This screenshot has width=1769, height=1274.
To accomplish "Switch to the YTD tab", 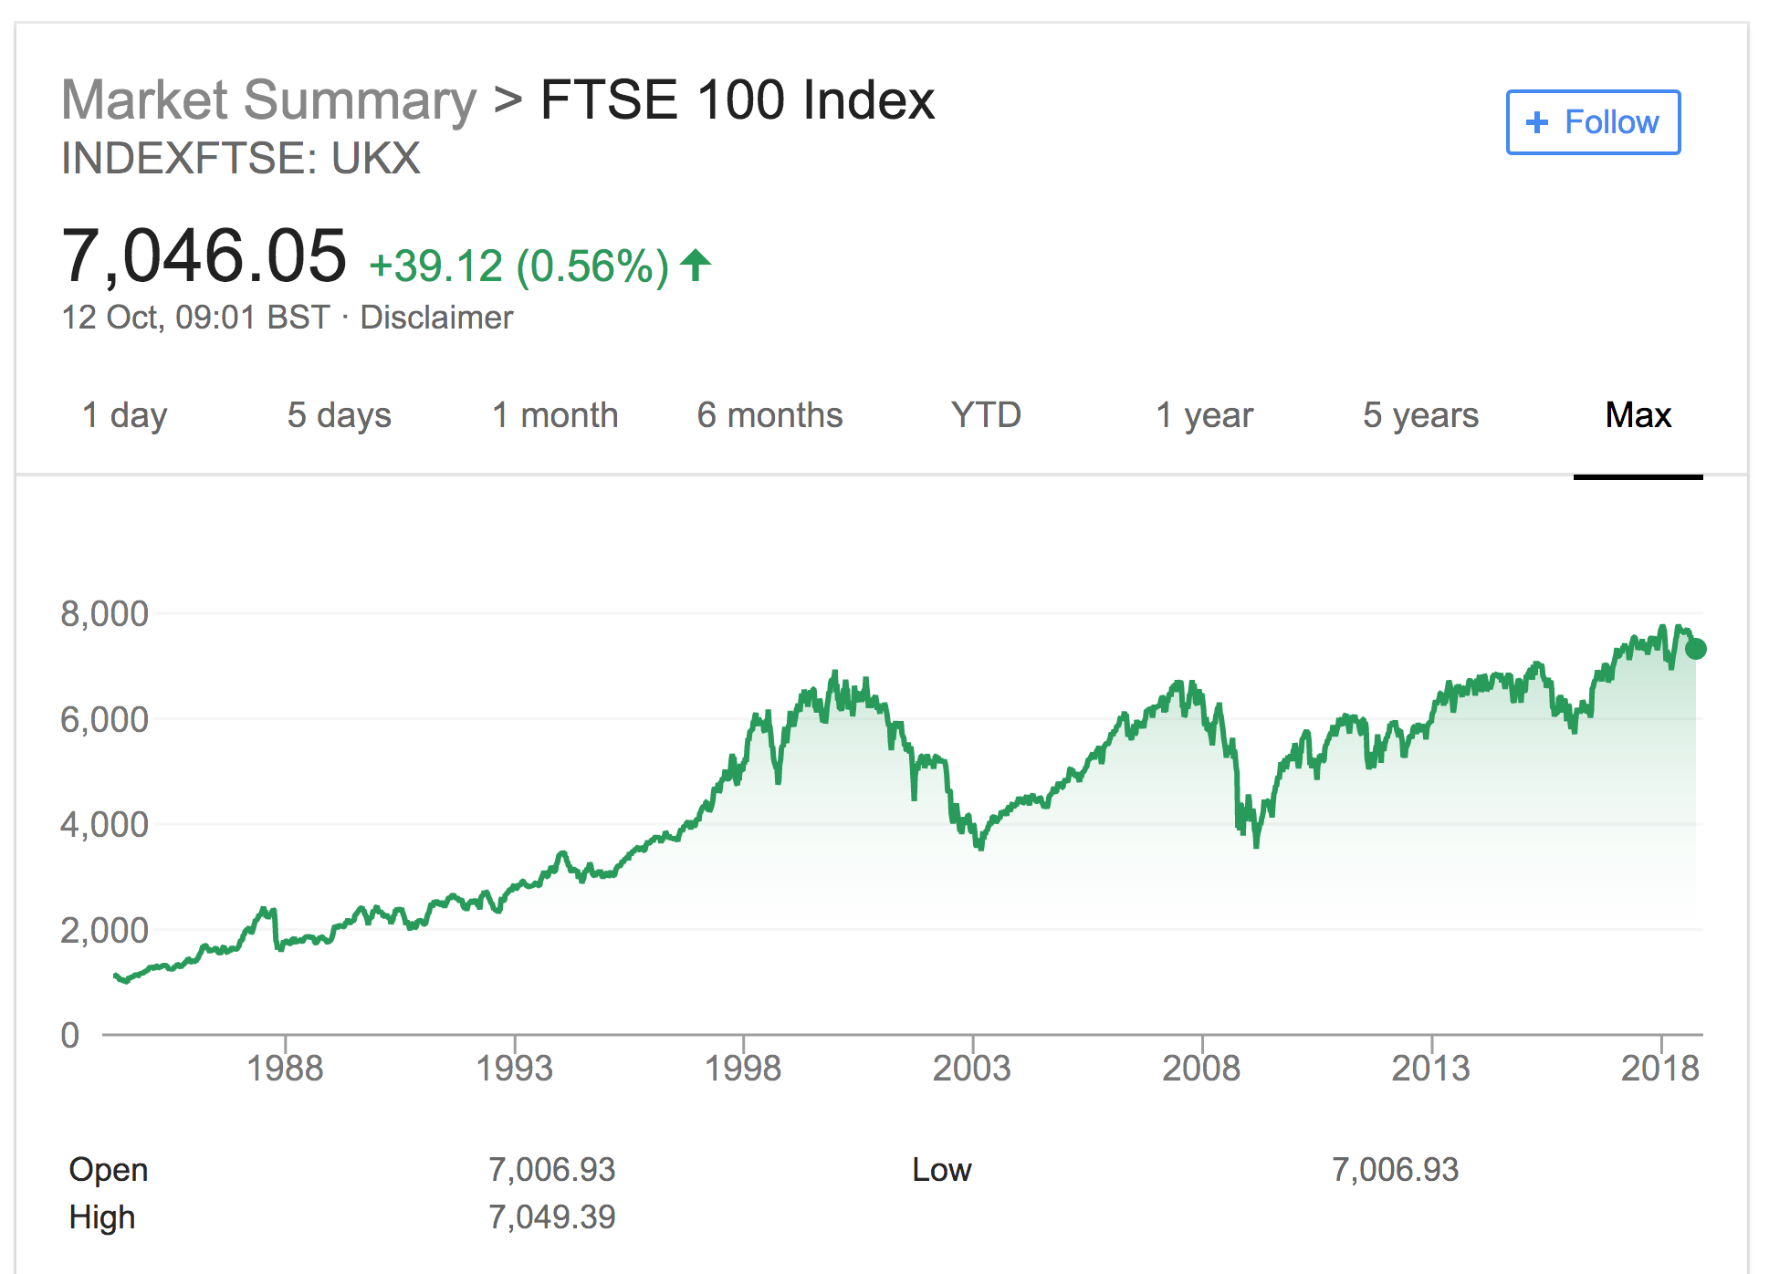I will [x=986, y=415].
